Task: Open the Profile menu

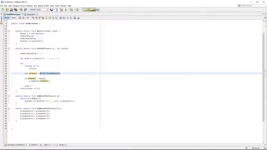Action: [46, 6]
